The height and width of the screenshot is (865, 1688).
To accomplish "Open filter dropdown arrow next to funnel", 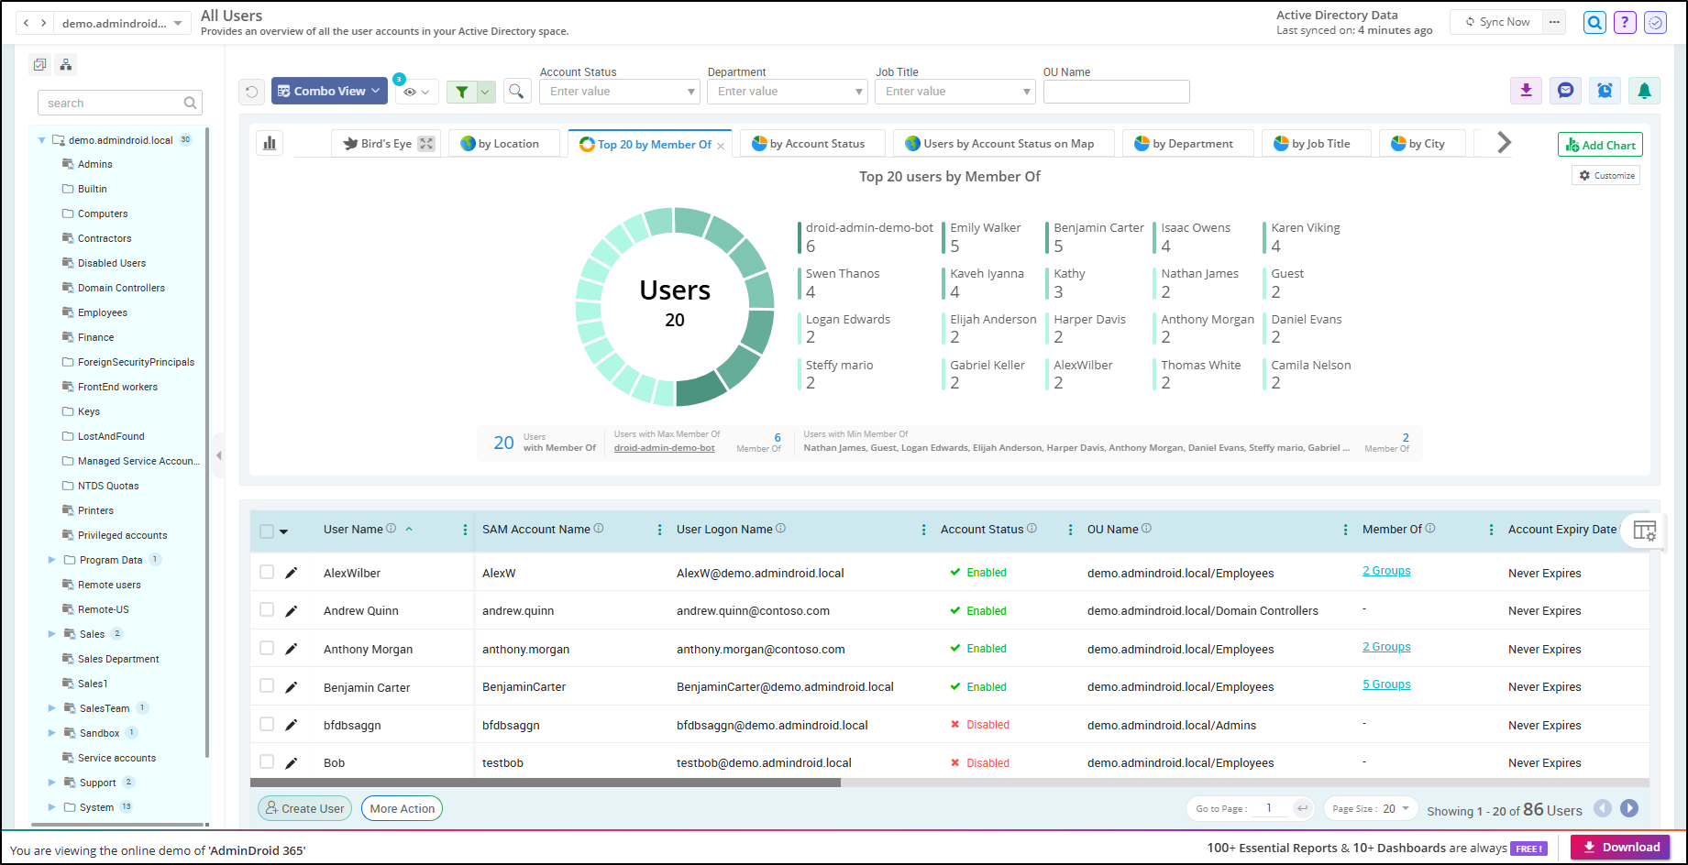I will [x=486, y=92].
